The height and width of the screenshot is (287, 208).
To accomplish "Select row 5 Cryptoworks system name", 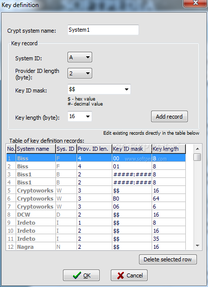I will pyautogui.click(x=36, y=190).
